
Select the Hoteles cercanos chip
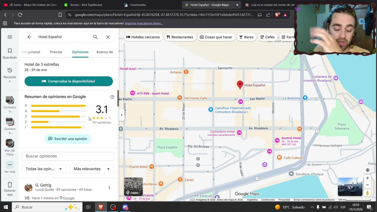143,37
